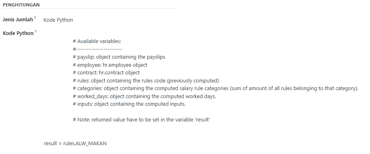The height and width of the screenshot is (154, 370).
Task: Click the word 'result' at code start
Action: (x=50, y=143)
